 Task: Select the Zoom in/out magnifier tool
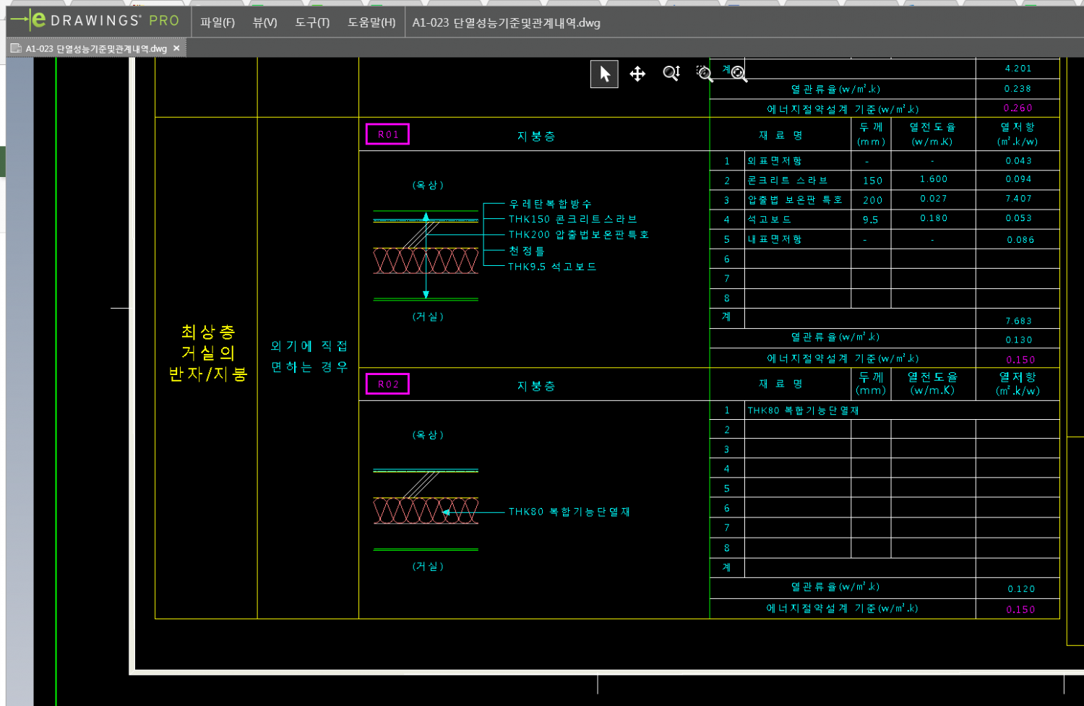pos(671,74)
